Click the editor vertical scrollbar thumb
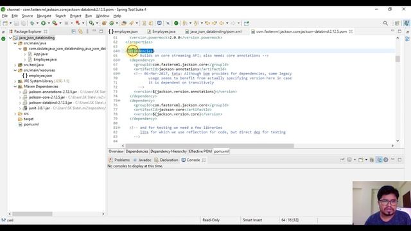Screen dimensions: 411x231 point(398,58)
